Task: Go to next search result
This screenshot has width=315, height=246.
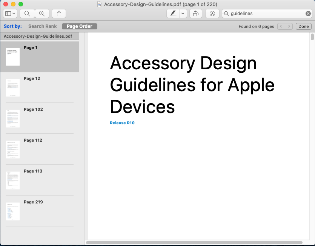Action: coord(289,26)
